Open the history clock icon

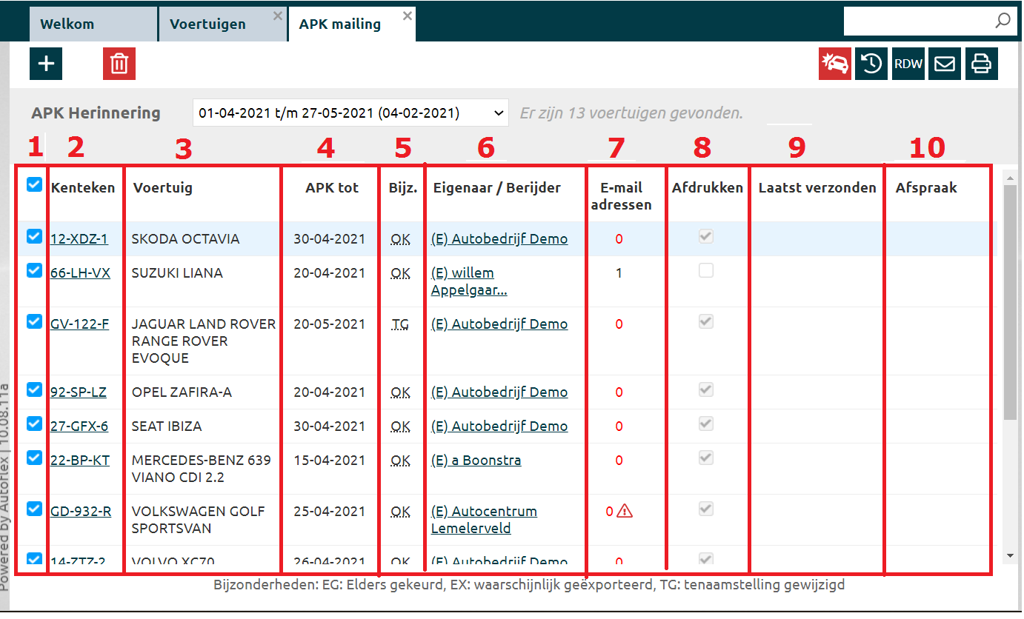871,64
